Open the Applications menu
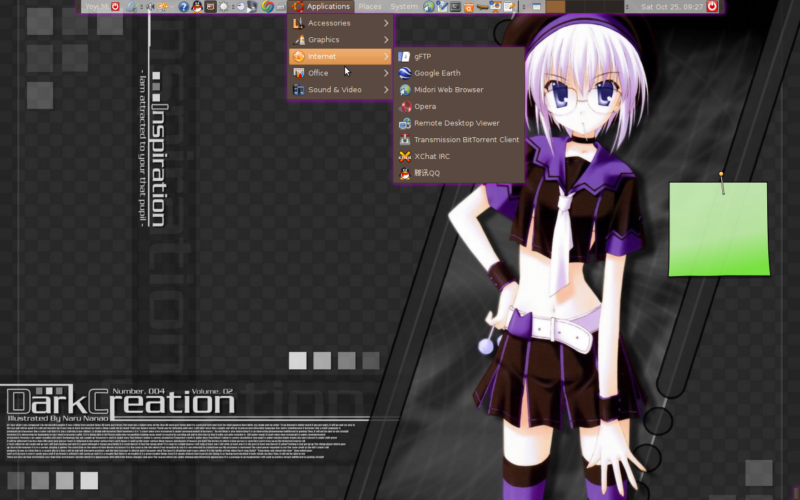Viewport: 800px width, 500px height. 322,7
